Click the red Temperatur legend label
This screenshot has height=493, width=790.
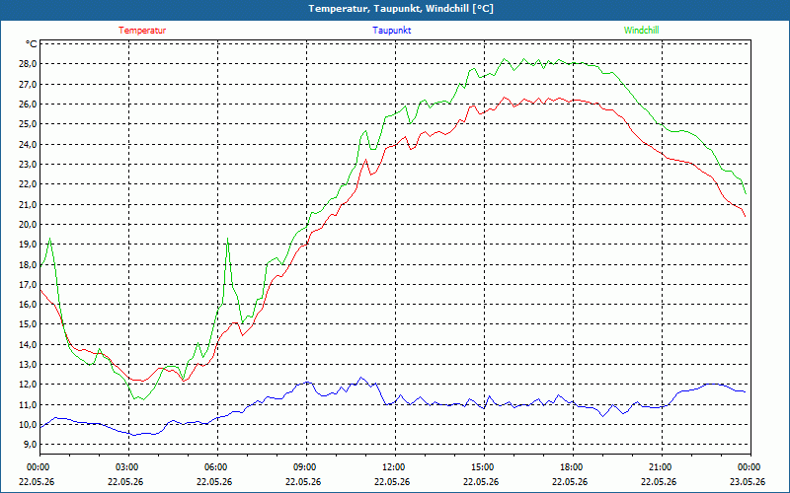(x=142, y=31)
